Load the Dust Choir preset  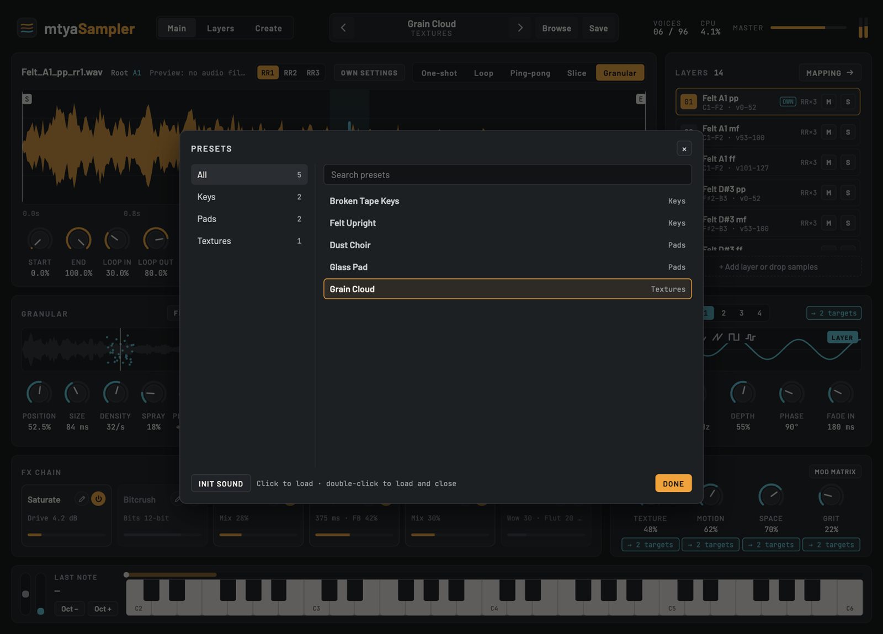click(x=507, y=245)
